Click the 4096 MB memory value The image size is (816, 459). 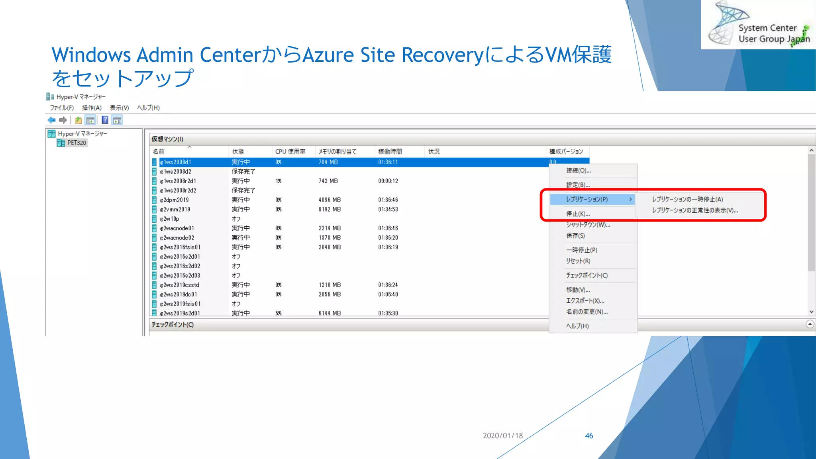point(330,200)
